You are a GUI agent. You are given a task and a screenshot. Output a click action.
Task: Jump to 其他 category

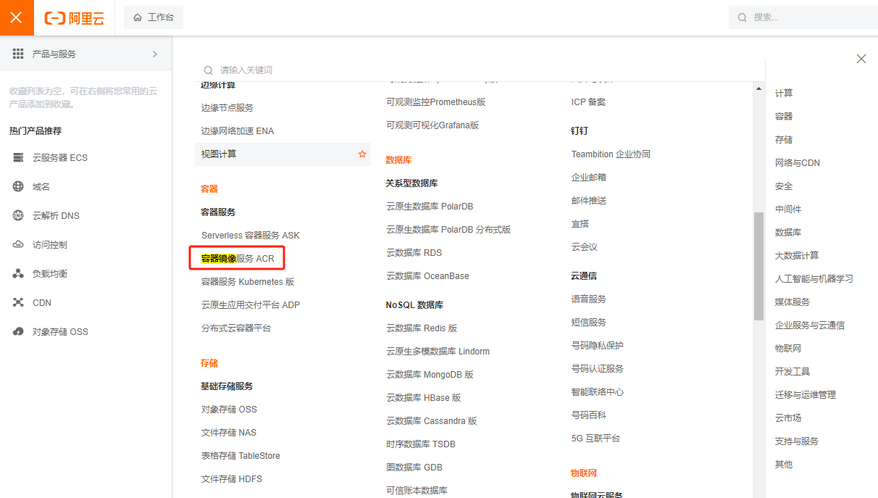784,464
